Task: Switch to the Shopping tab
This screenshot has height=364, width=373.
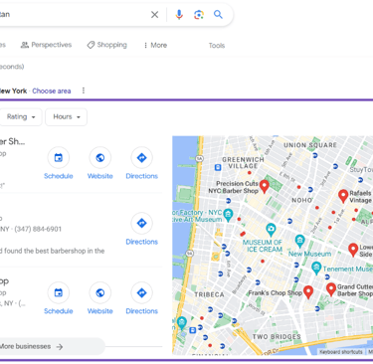Action: [x=106, y=45]
